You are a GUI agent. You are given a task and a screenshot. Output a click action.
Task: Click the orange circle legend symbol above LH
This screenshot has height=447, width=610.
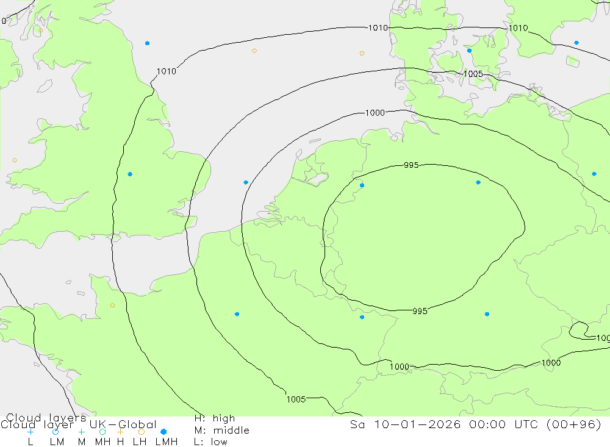(142, 432)
